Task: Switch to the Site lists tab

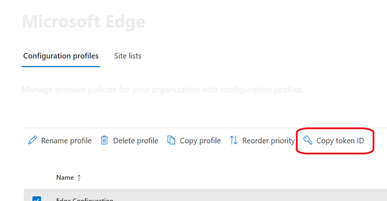Action: tap(128, 56)
